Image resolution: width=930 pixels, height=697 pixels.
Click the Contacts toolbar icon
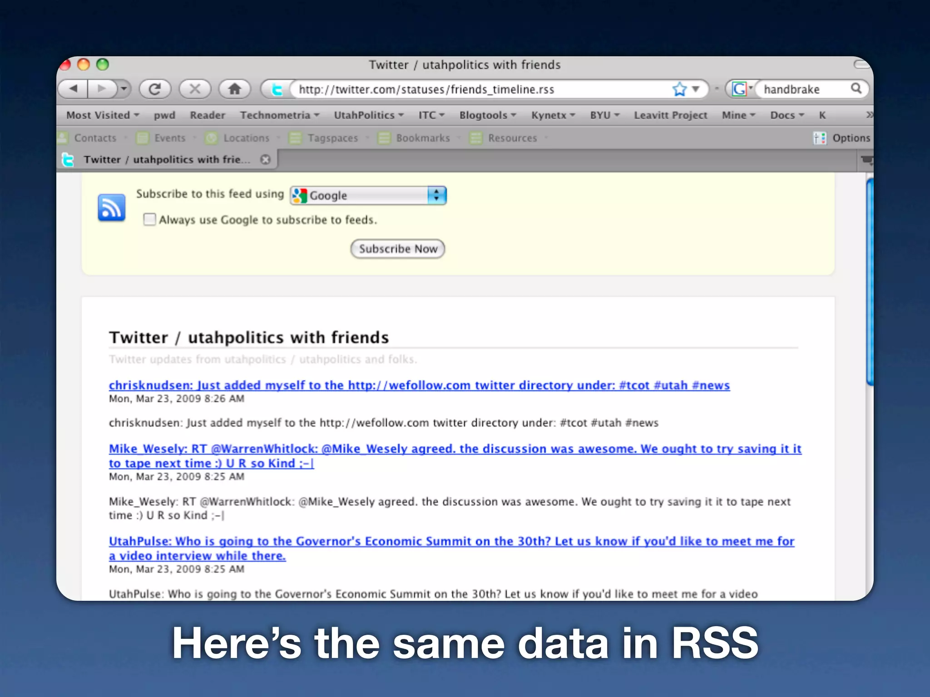[x=63, y=137]
